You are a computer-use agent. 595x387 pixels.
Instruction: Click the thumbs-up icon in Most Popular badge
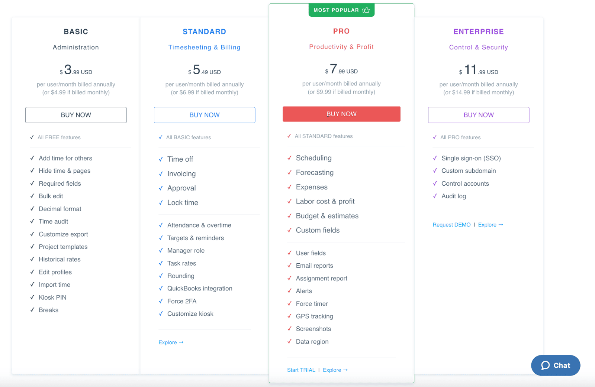(x=366, y=10)
